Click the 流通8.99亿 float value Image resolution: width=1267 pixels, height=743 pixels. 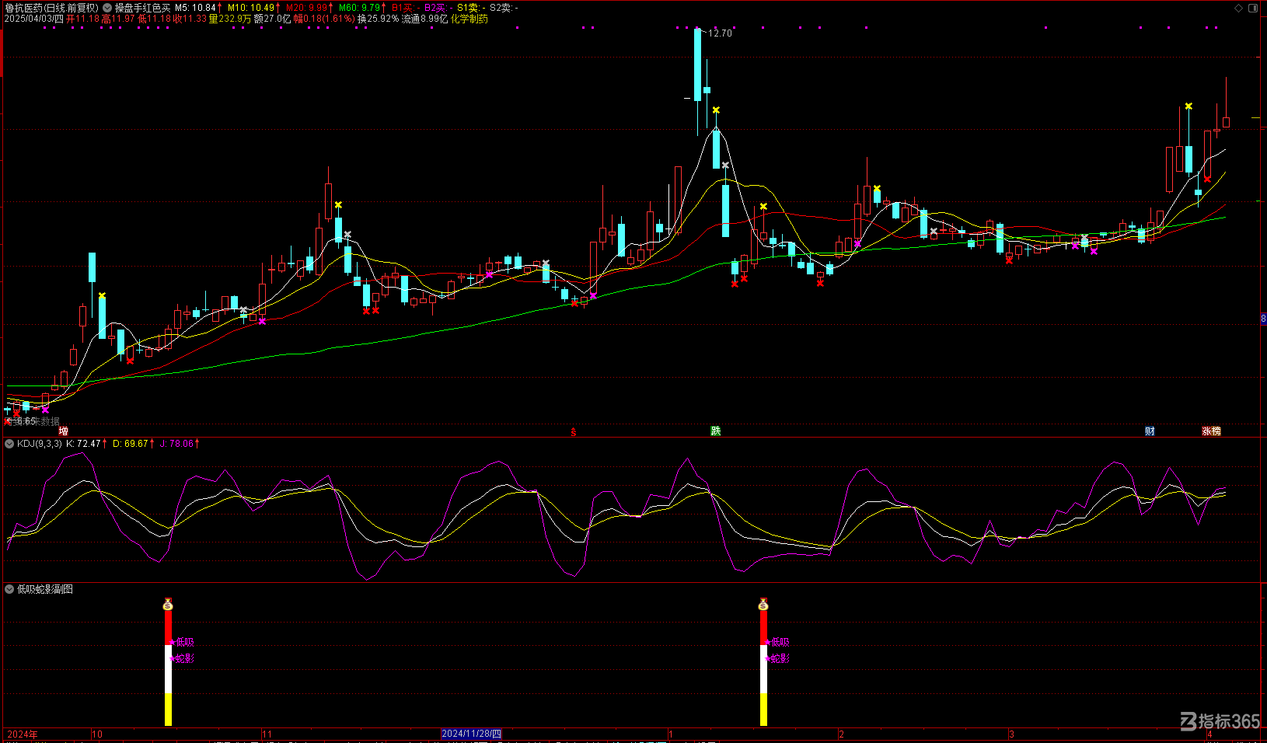point(424,19)
